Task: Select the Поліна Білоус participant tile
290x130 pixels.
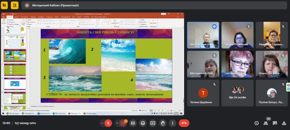Action: tap(272, 93)
